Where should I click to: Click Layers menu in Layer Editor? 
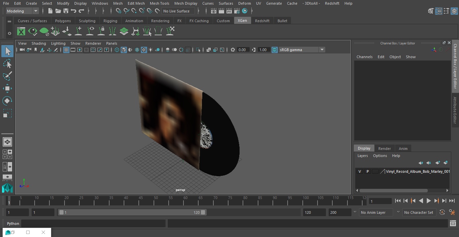tap(363, 156)
